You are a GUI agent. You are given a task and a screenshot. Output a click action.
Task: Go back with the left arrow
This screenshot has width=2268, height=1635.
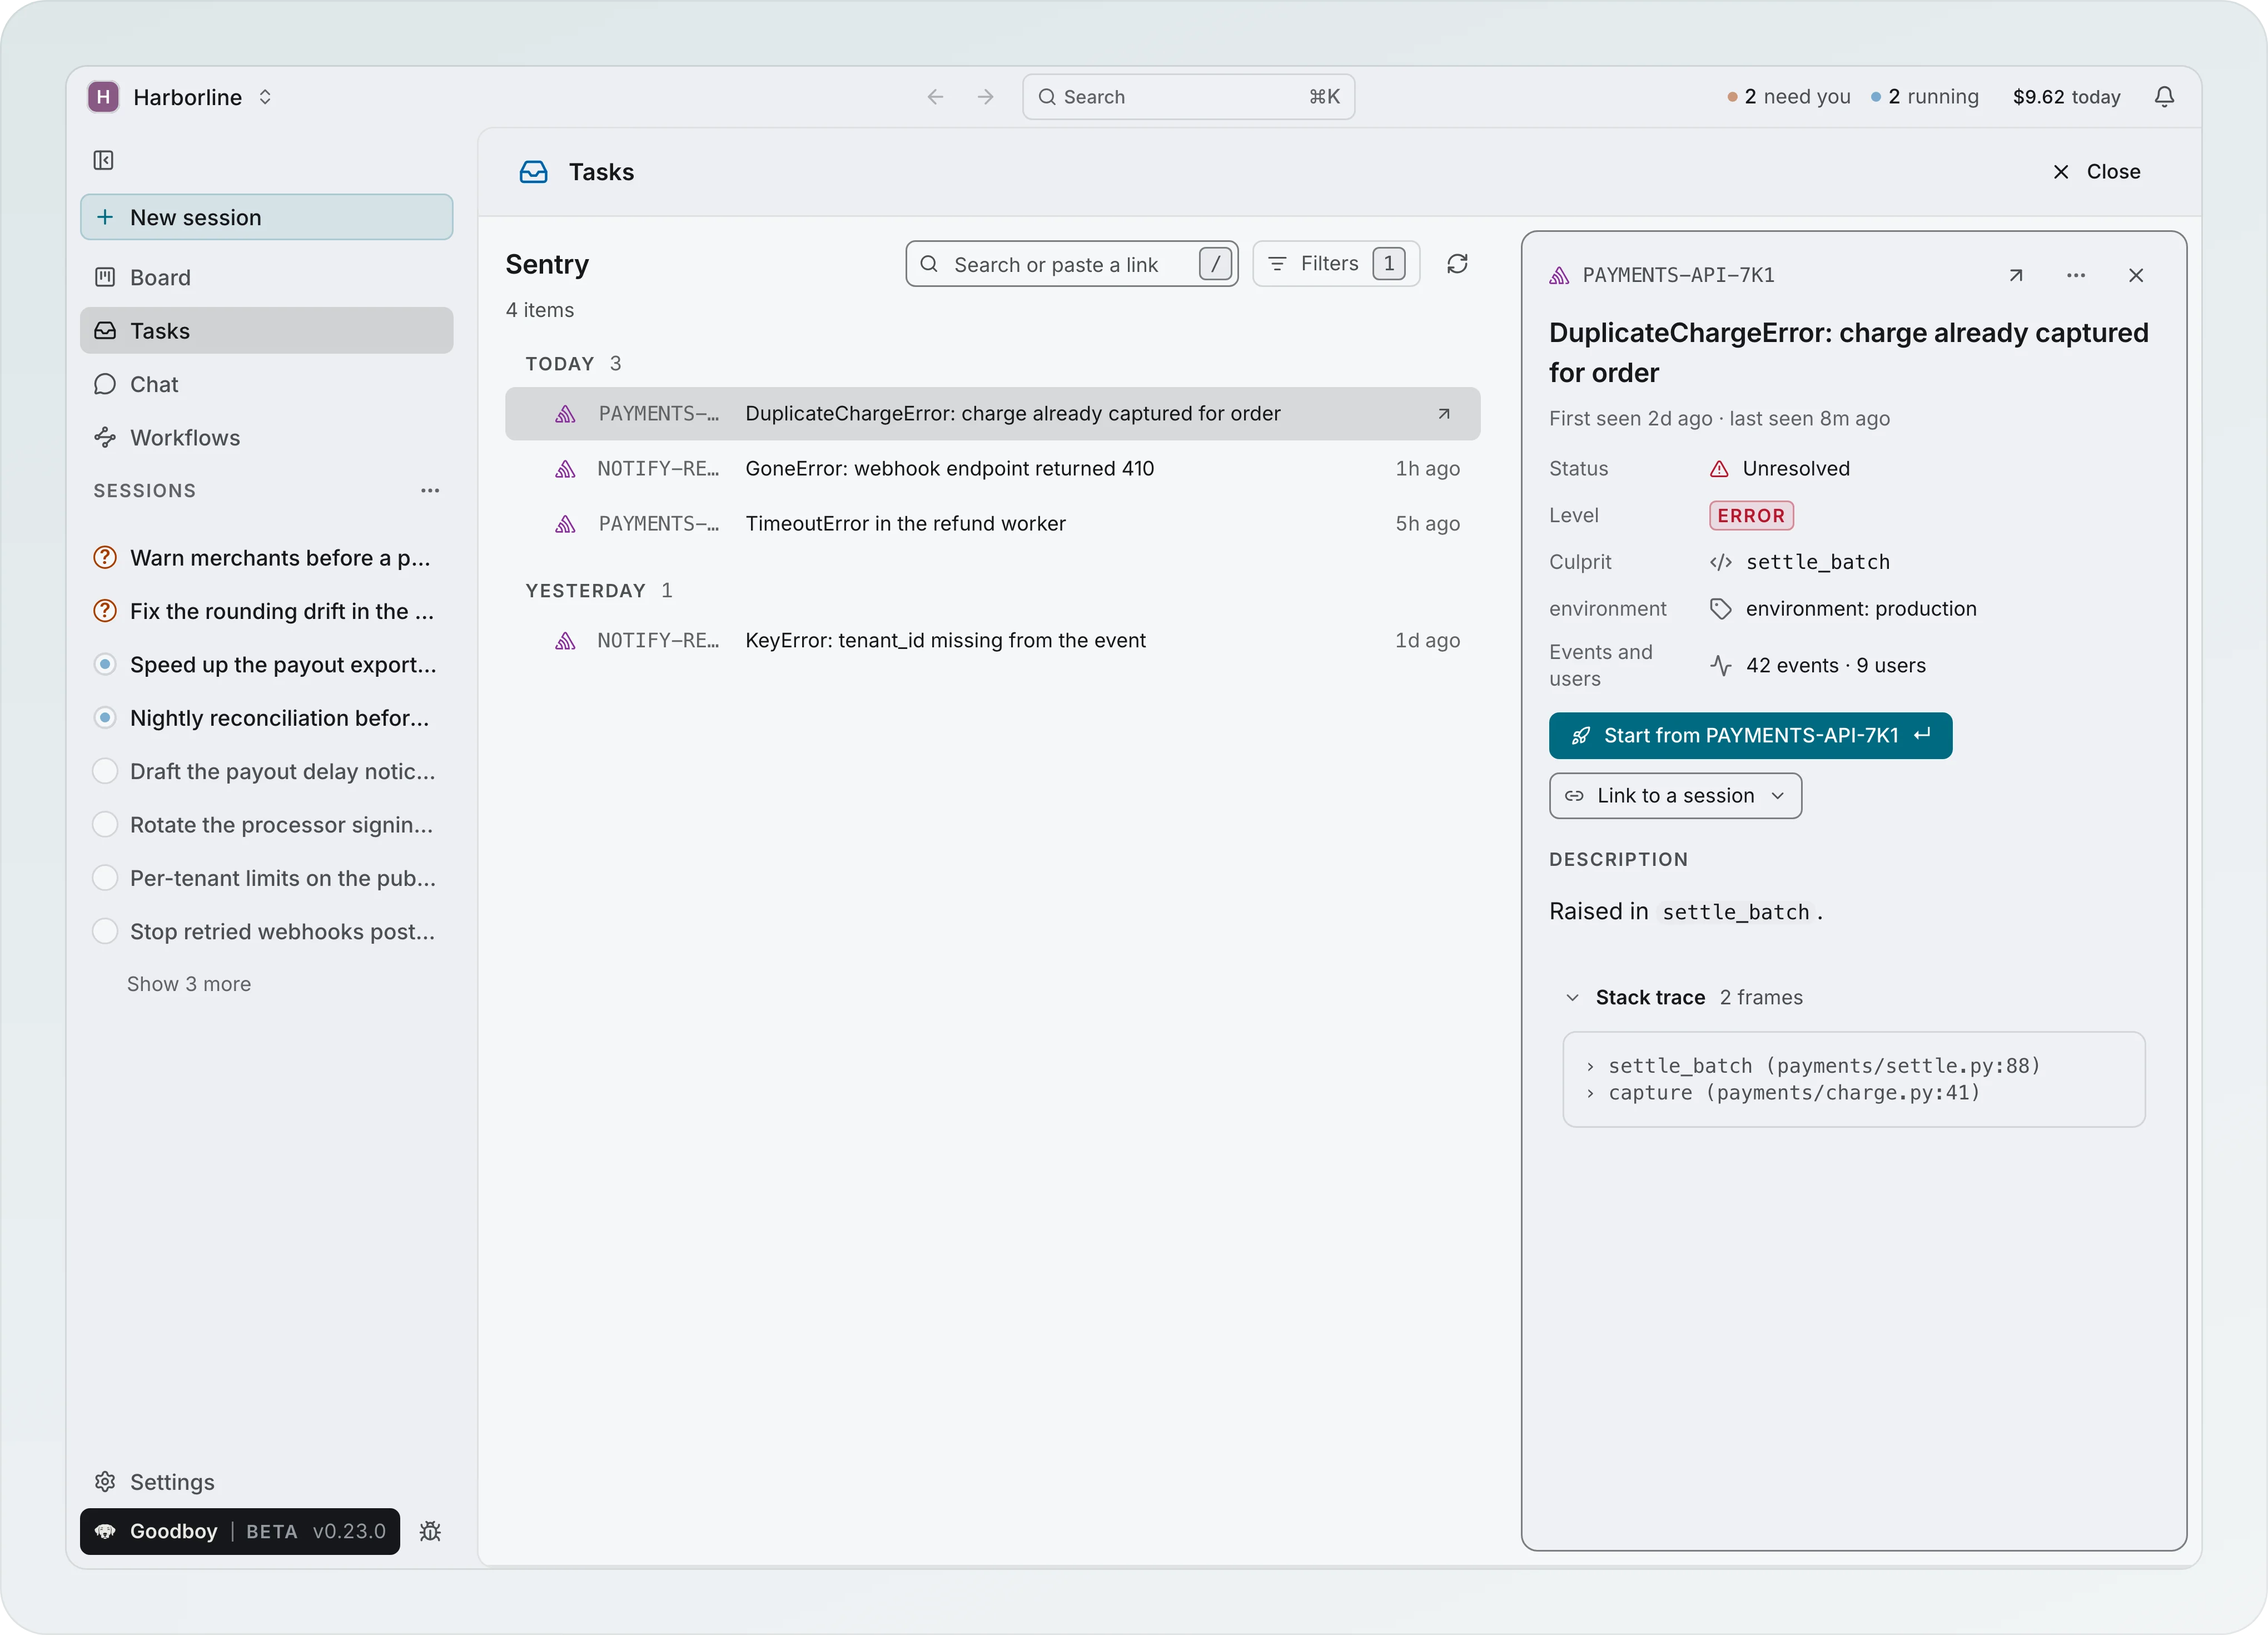pos(935,97)
